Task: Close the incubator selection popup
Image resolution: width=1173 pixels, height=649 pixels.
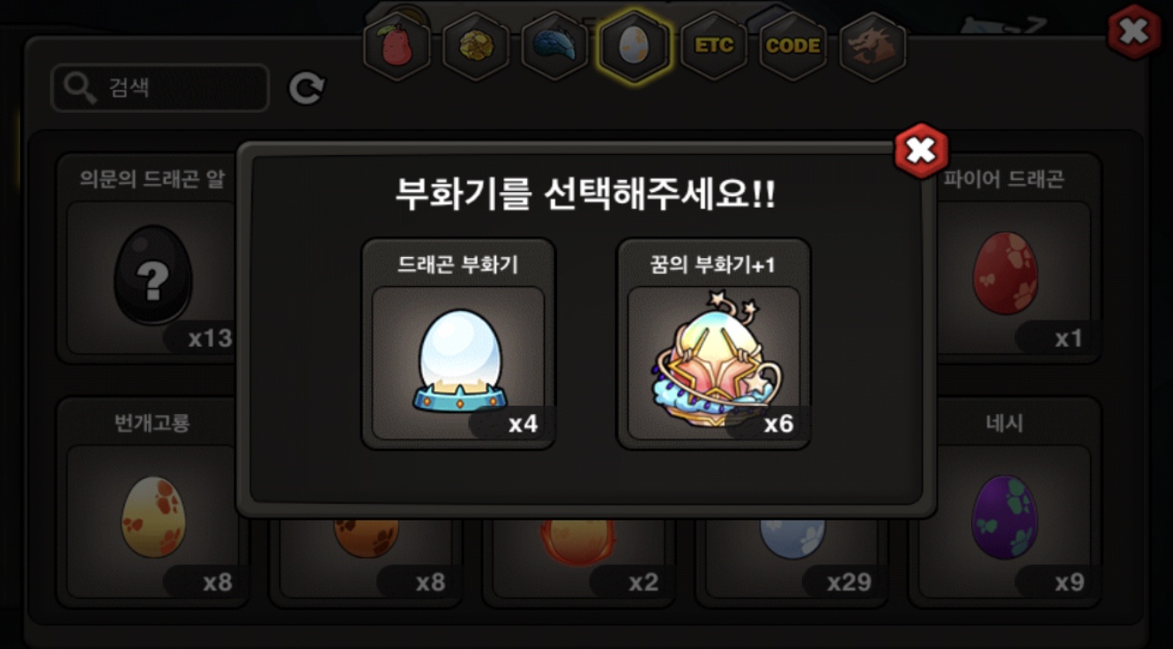Action: point(921,151)
